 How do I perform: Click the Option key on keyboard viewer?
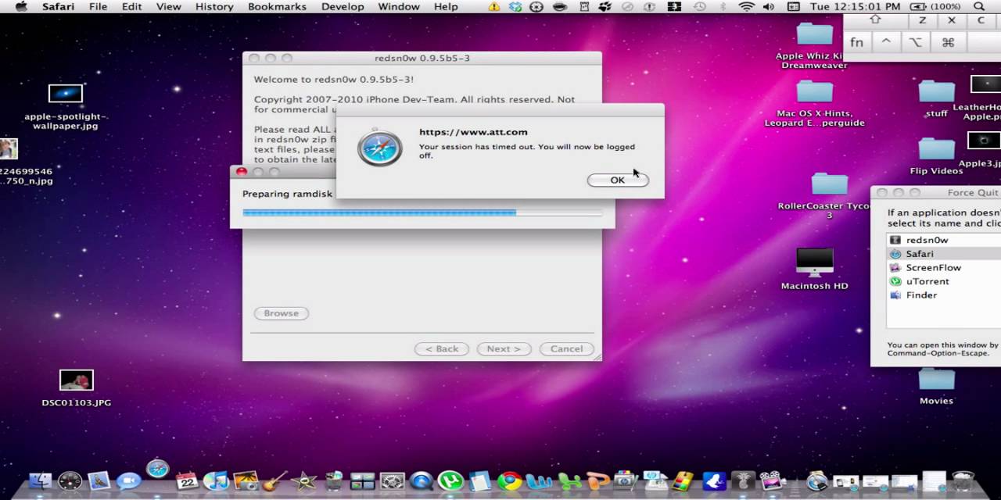coord(916,42)
